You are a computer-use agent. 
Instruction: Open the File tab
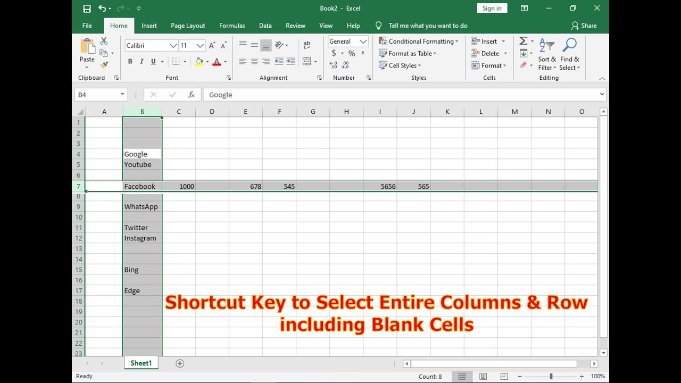tap(87, 26)
